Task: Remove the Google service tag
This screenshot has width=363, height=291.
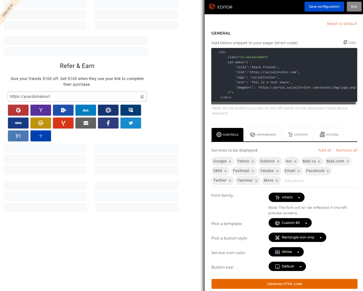Action: click(230, 161)
